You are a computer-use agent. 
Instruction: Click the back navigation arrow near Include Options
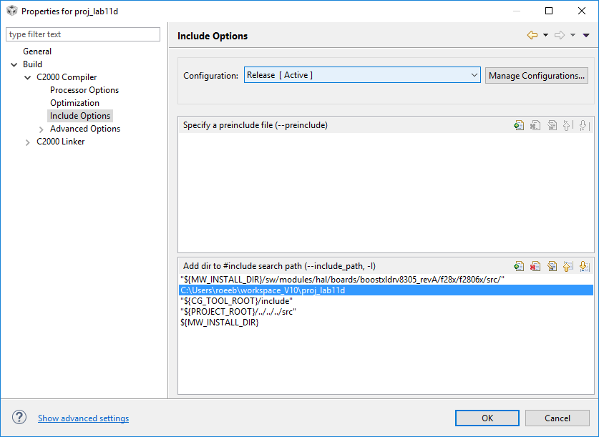pyautogui.click(x=532, y=34)
